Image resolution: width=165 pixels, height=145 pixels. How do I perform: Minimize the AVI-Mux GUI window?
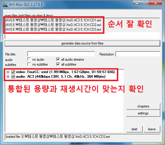137,3
